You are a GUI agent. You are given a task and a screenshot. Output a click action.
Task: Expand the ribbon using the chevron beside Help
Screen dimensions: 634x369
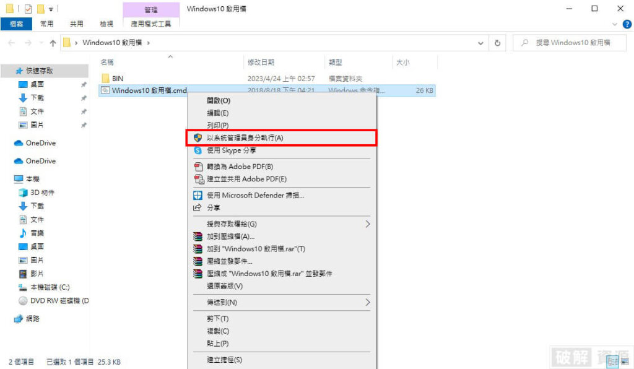point(615,24)
